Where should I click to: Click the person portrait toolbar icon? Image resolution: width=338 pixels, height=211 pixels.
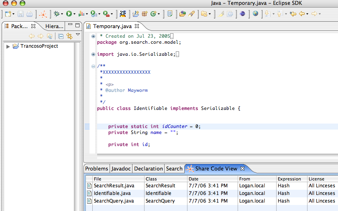pyautogui.click(x=123, y=14)
